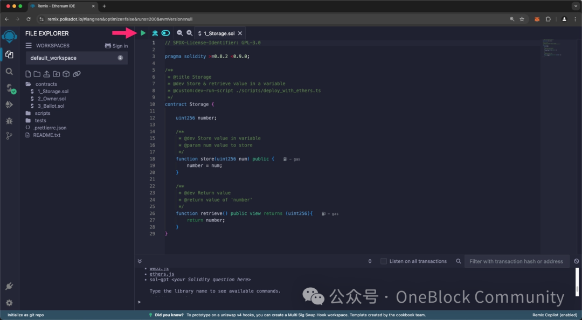Click the cube icon in File Explorer toolbar

point(66,74)
